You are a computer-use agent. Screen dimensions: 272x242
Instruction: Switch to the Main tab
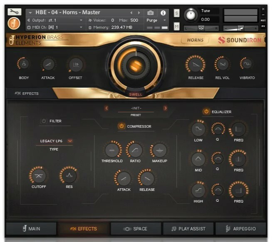tap(31, 229)
